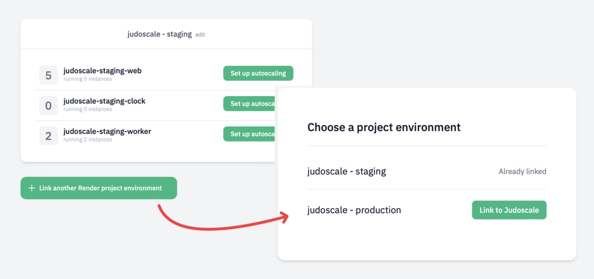Click 'judoscale - production' in the environment chooser
The height and width of the screenshot is (279, 594).
click(354, 210)
